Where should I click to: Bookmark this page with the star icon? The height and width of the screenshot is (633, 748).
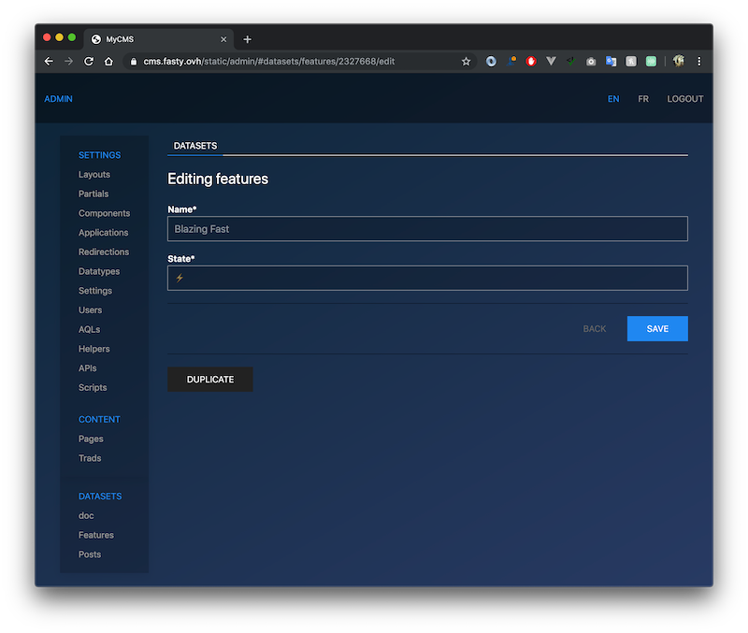[x=466, y=62]
